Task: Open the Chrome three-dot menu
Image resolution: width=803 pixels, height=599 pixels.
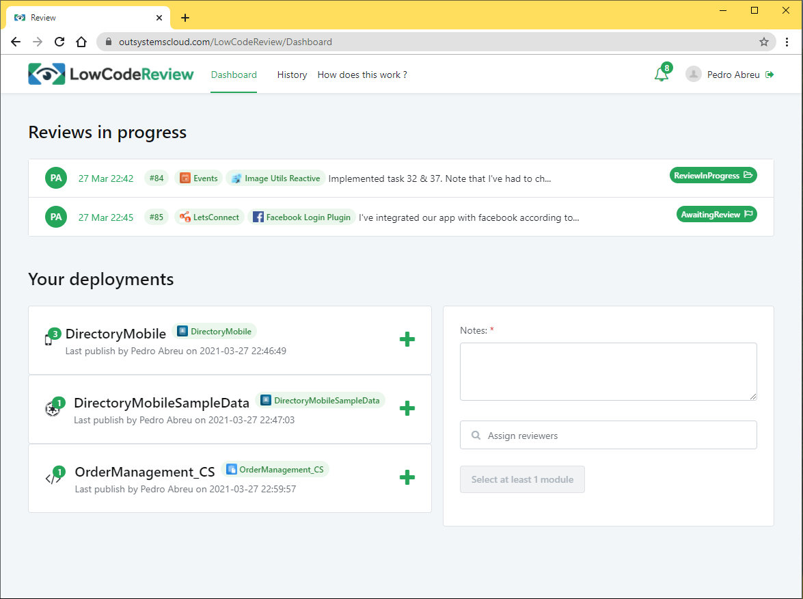Action: 787,42
